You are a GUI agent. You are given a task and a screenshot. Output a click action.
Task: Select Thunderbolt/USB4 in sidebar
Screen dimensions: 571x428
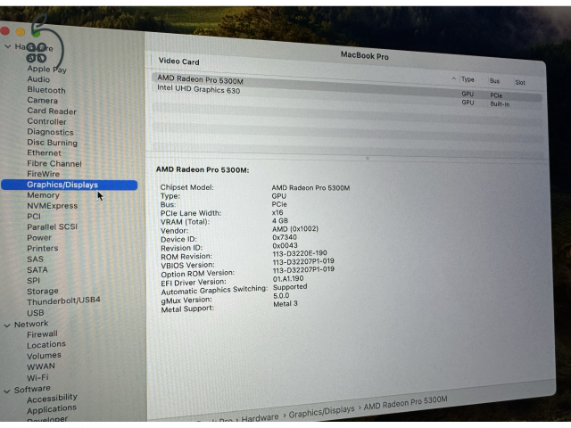(63, 301)
